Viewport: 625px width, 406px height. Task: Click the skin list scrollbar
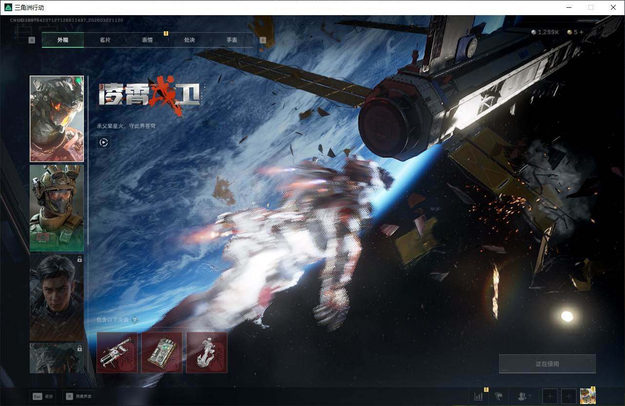coord(88,161)
